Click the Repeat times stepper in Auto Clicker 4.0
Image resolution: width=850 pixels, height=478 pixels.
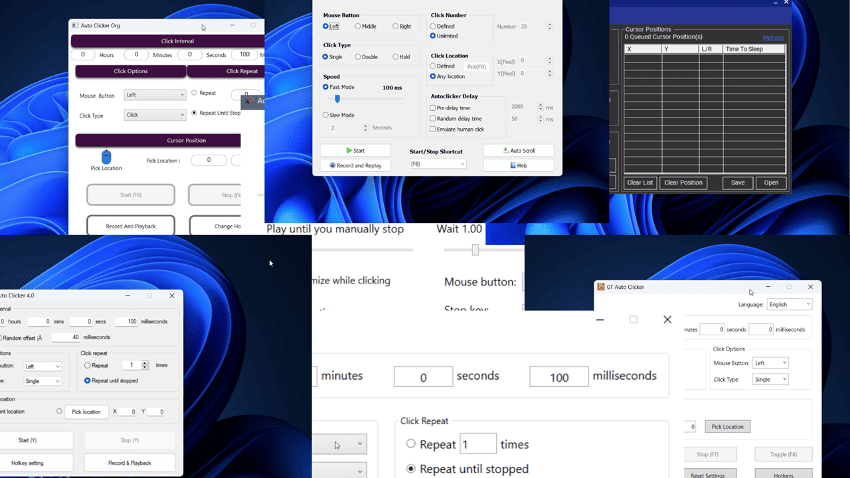click(146, 365)
